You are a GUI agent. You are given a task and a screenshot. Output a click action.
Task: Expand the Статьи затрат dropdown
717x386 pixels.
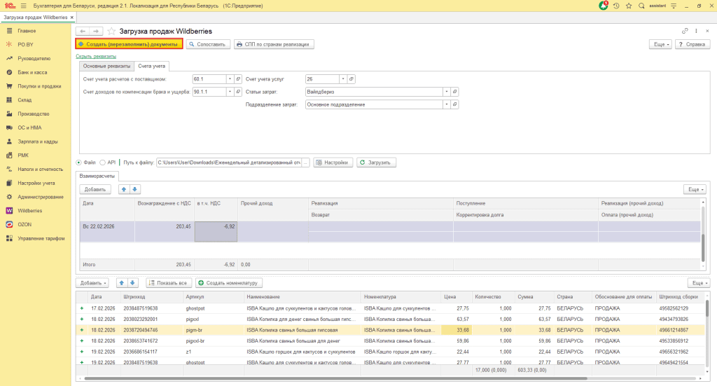tap(446, 92)
